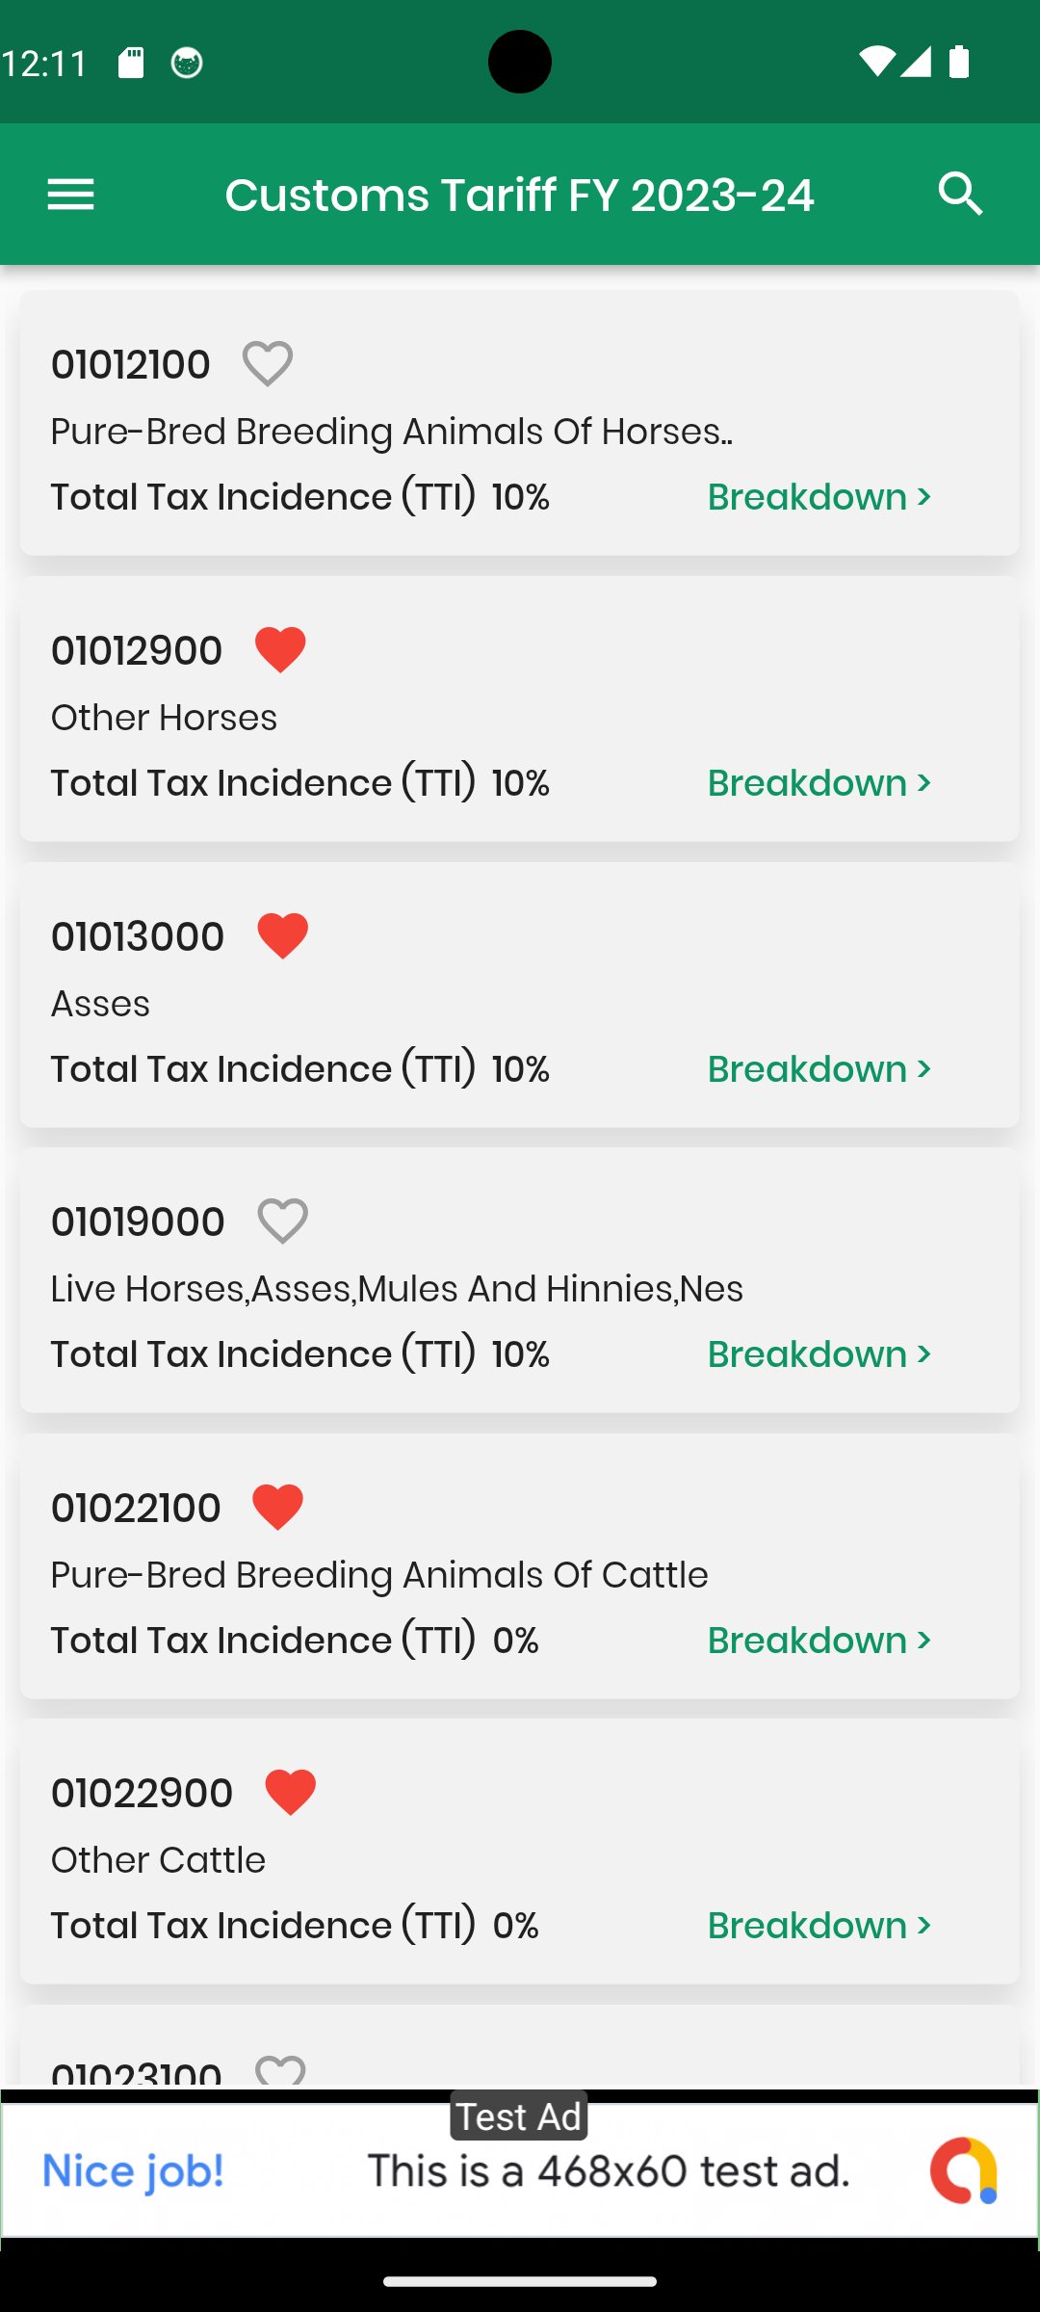
Task: Expand Breakdown for Pure-Bred Horses 01012100
Action: (x=819, y=497)
